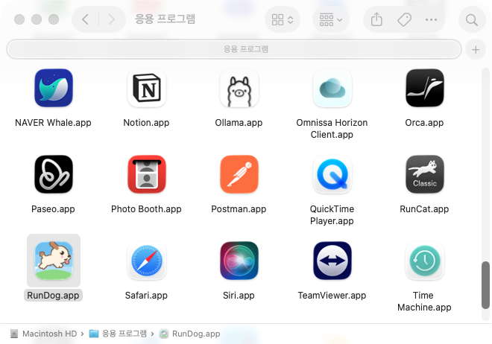Select the Notion app icon
Viewport: 492px width, 344px height.
pos(147,88)
